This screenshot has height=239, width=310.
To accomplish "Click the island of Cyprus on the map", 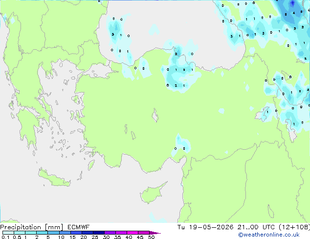I will click(151, 195).
